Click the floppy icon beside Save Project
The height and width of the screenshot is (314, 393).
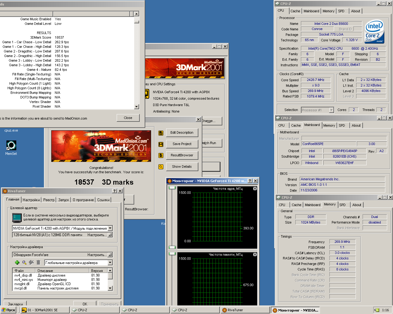coord(161,144)
